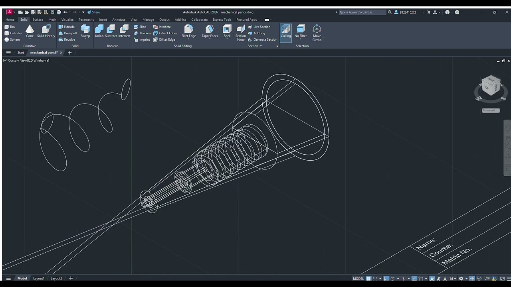Activate the Shell tool

click(x=227, y=31)
